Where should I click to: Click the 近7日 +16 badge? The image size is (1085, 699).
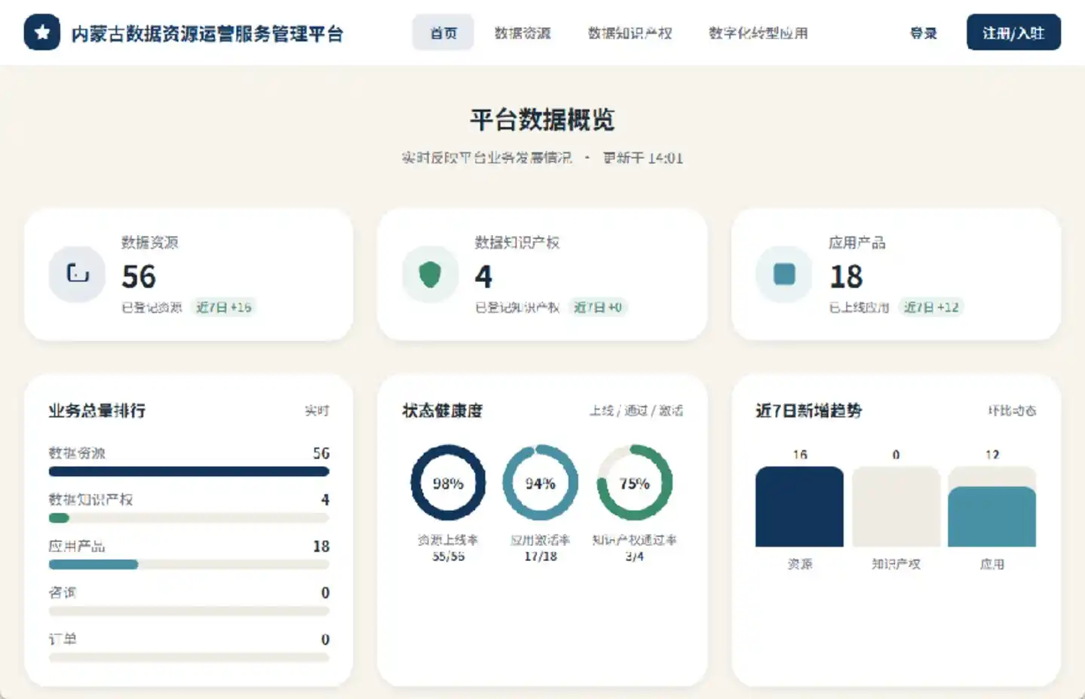pyautogui.click(x=224, y=307)
